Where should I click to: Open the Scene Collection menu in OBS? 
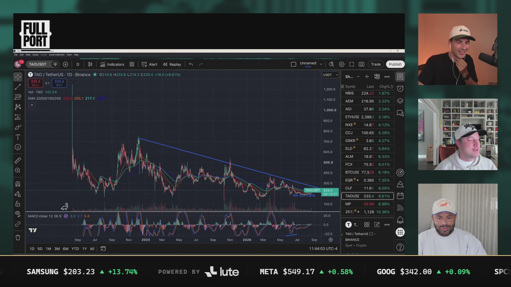[56, 55]
